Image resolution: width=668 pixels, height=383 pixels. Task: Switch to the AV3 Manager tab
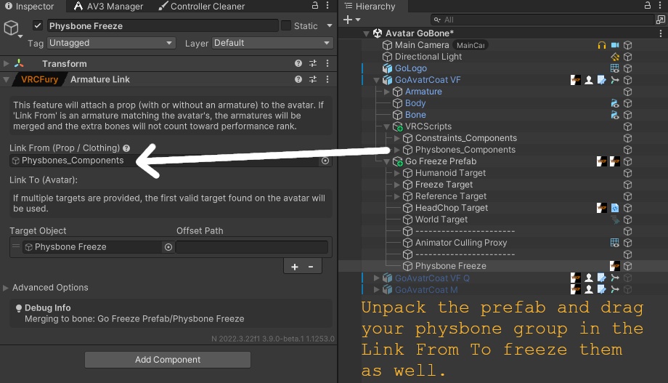[109, 7]
